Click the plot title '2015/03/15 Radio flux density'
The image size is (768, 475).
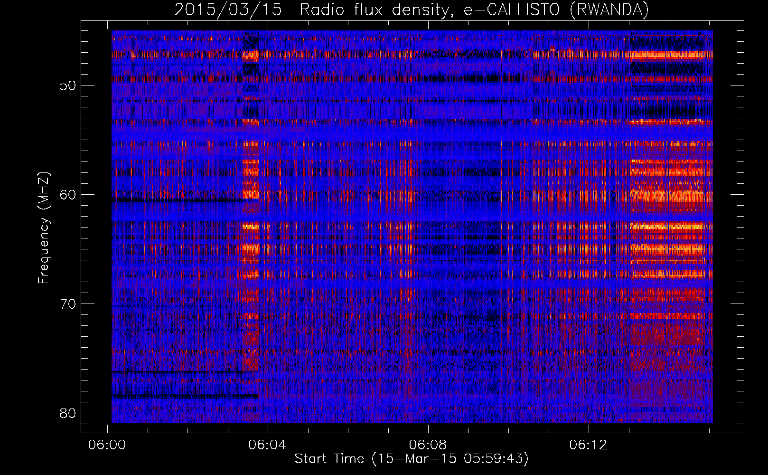(x=412, y=10)
